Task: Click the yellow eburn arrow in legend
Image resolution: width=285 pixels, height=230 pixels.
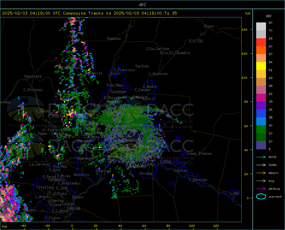Action: click(x=261, y=173)
